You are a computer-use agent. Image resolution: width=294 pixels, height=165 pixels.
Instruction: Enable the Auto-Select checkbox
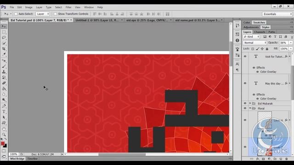tap(16, 14)
